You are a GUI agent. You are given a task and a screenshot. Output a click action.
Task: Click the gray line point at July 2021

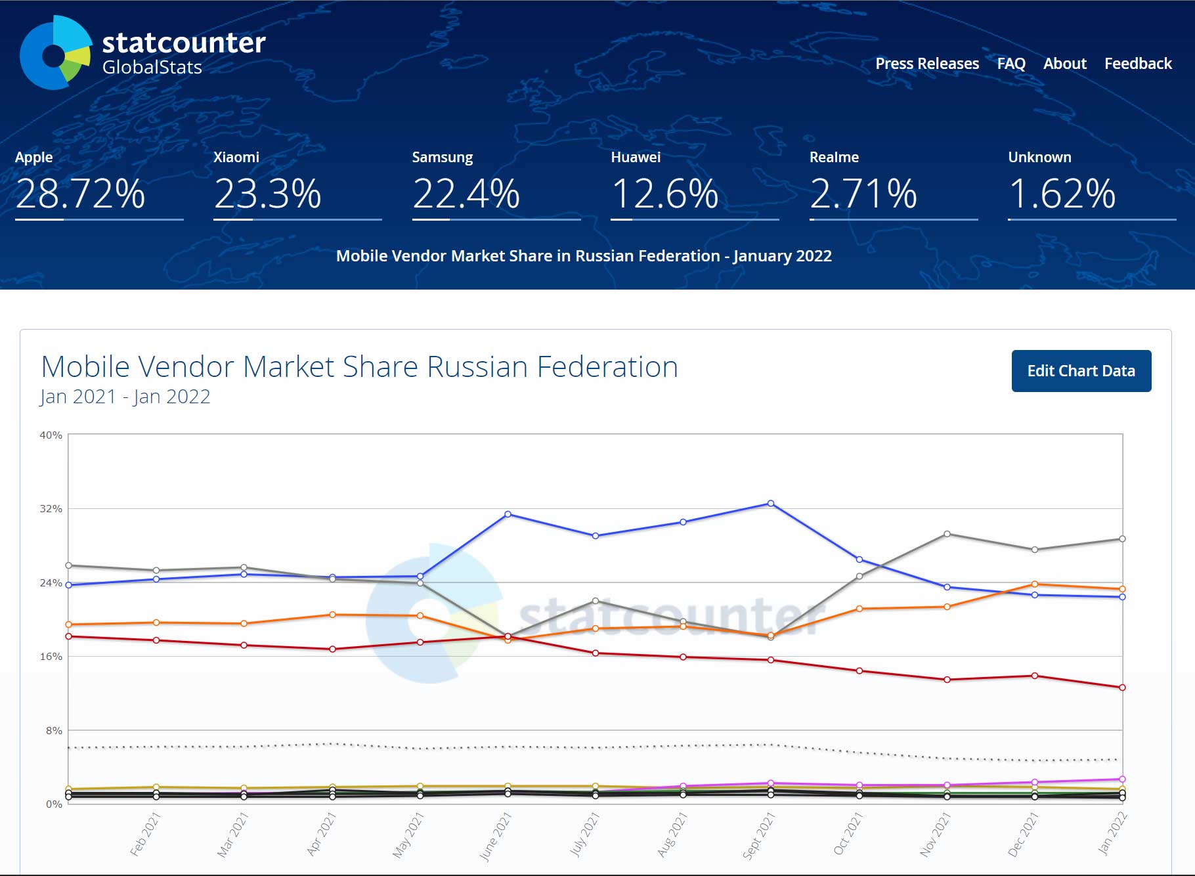(596, 601)
